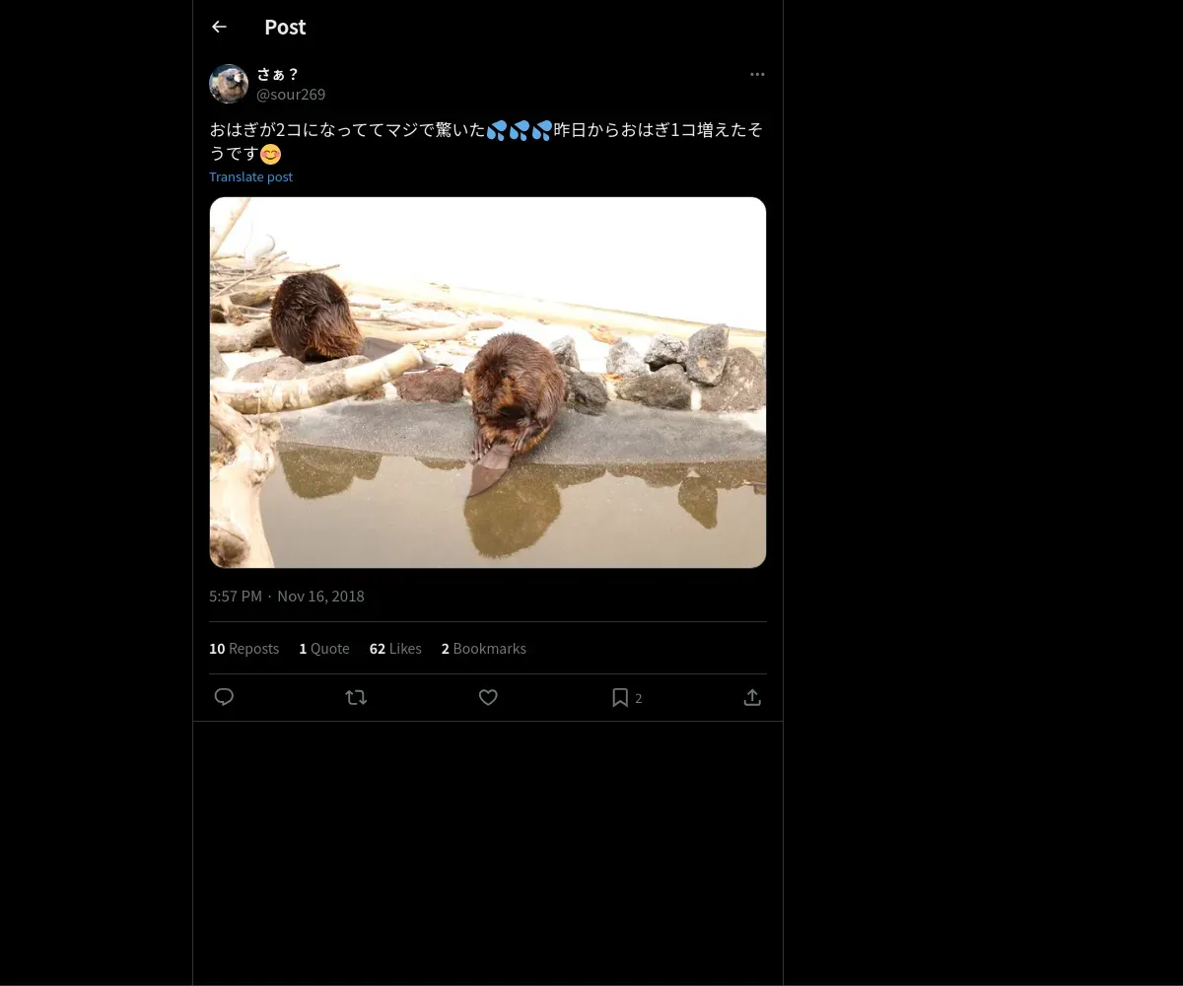This screenshot has width=1183, height=986.
Task: Click the Translate post link
Action: tap(250, 176)
